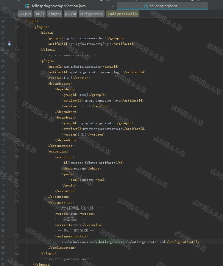The width and height of the screenshot is (223, 266).
Task: Select the configurationFile breadcrumb
Action: [123, 14]
